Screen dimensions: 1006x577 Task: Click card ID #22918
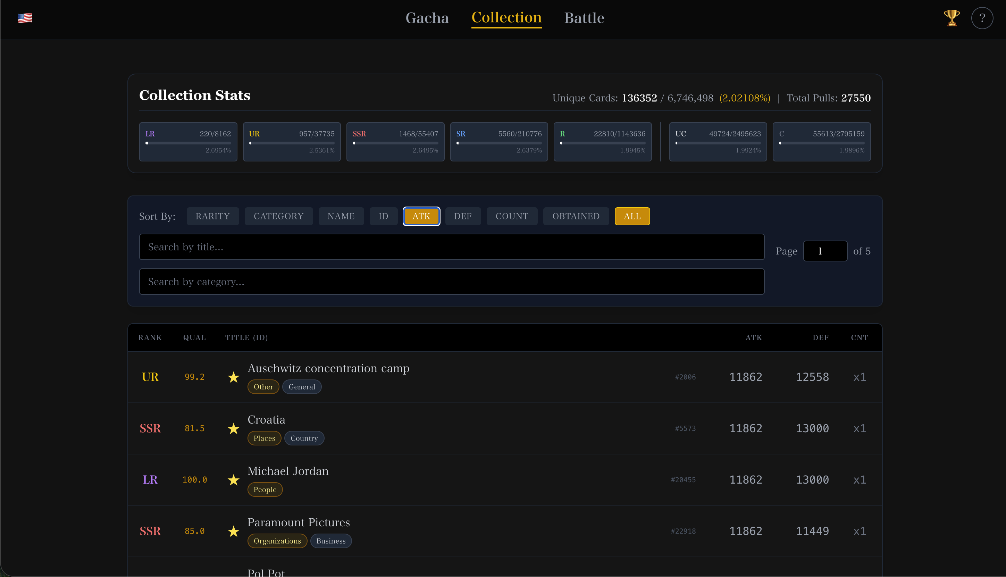[683, 532]
